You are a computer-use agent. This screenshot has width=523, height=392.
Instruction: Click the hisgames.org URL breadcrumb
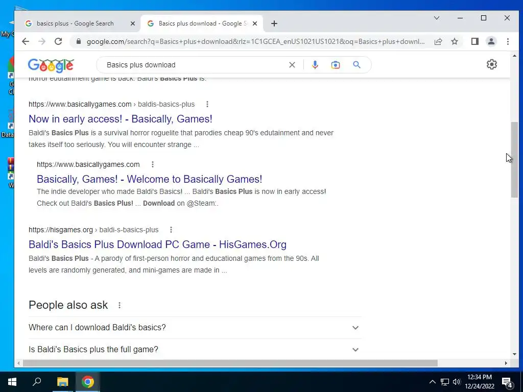pos(93,230)
